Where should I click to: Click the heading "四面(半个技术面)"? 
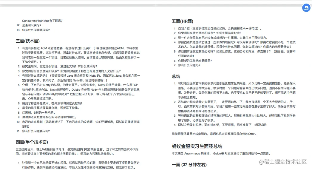[x=32, y=142]
